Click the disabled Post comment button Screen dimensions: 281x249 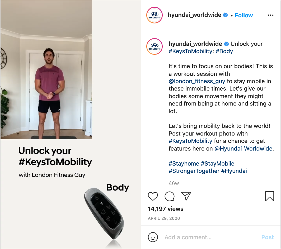coord(267,237)
